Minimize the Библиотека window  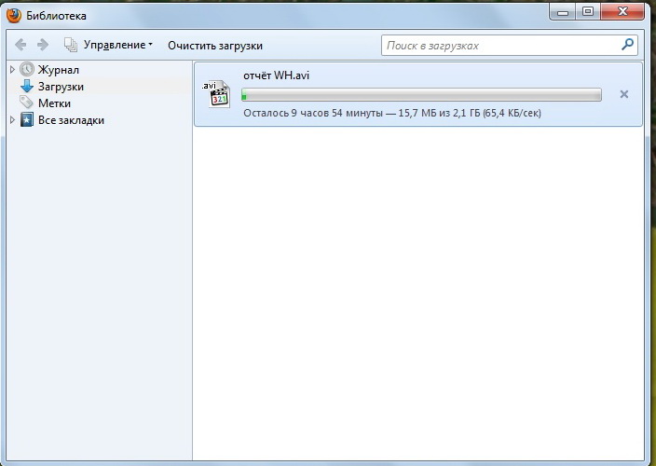(563, 12)
